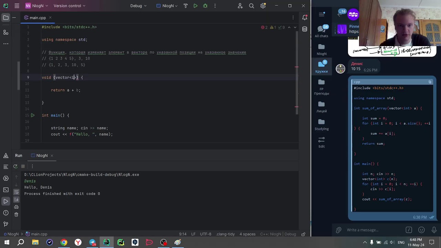Open the Project tool window
Image resolution: width=441 pixels, height=248 pixels.
[x=6, y=18]
